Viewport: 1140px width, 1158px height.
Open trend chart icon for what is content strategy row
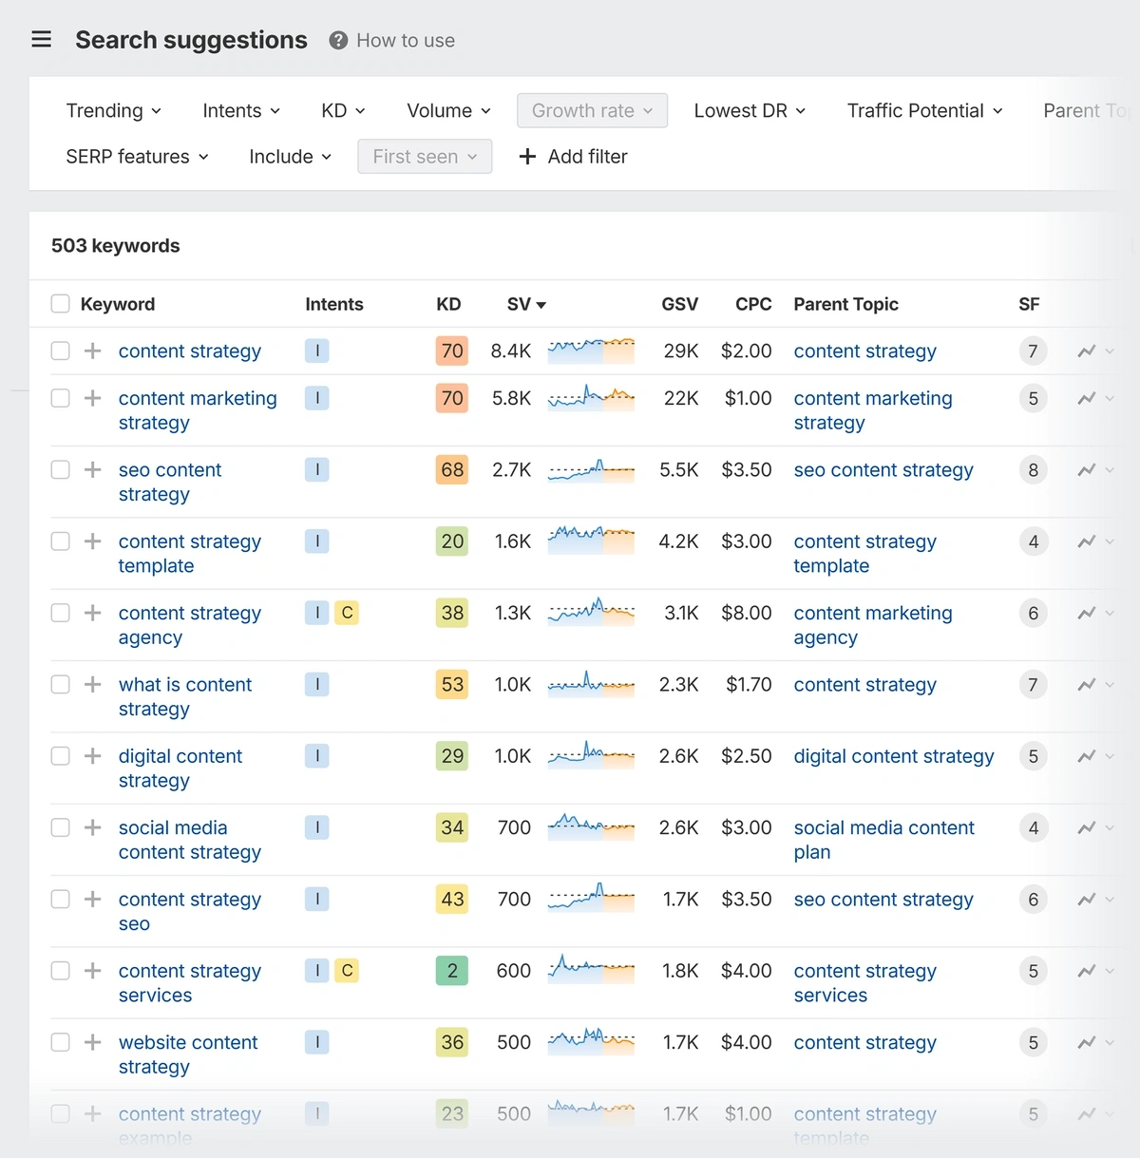1087,685
